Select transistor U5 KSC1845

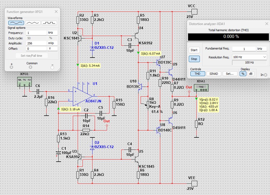coord(137,159)
